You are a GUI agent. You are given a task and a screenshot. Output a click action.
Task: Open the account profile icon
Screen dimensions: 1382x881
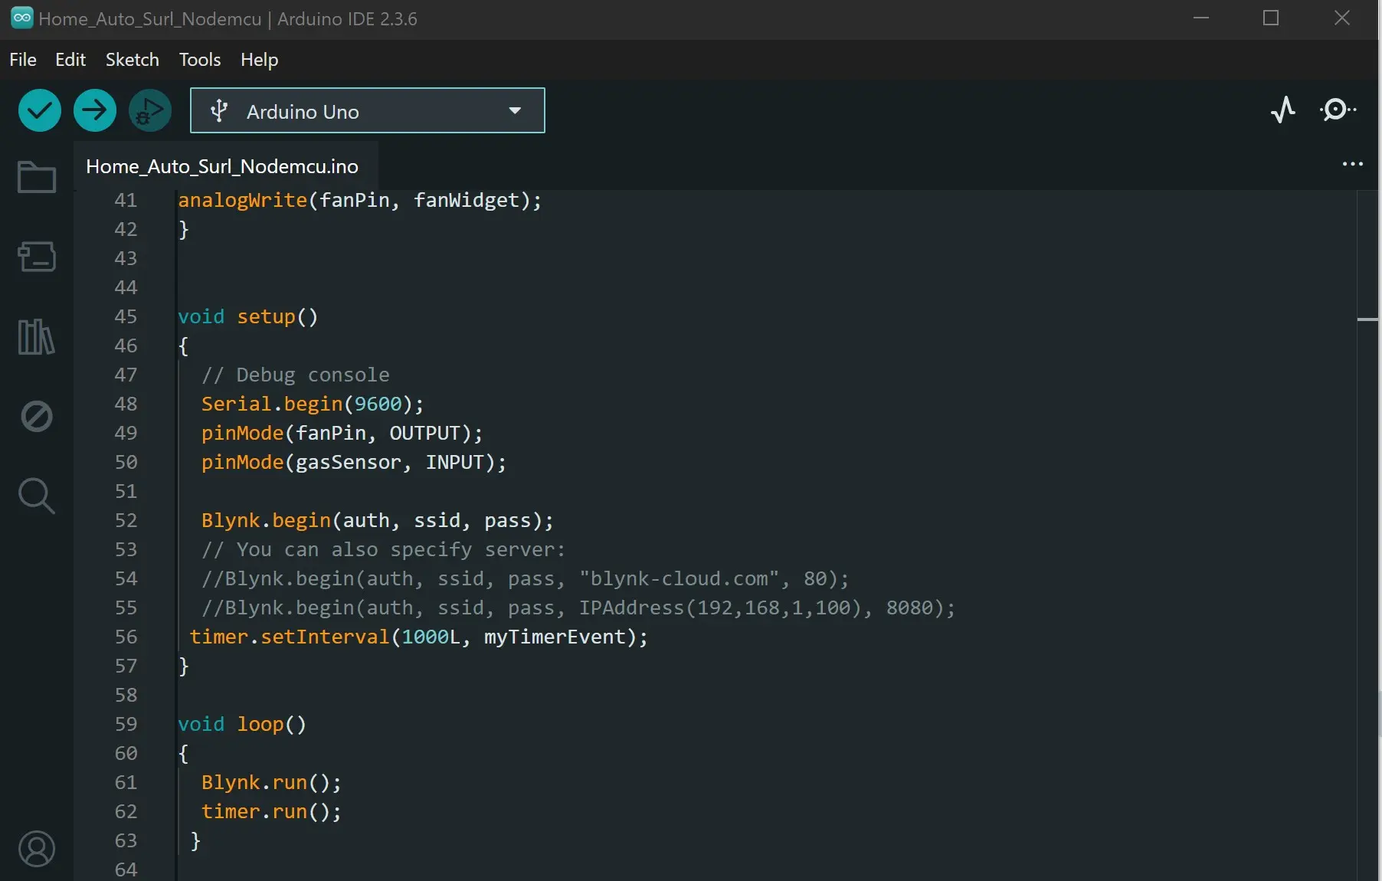pos(37,849)
